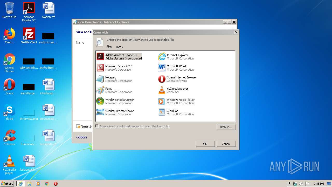Image resolution: width=332 pixels, height=187 pixels.
Task: Select lesbianthink... document on desktop
Action: (x=29, y=163)
